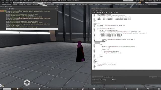Click the headphones icon in the bottom toolbar
Viewport: 161px width, 90px height.
50,89
